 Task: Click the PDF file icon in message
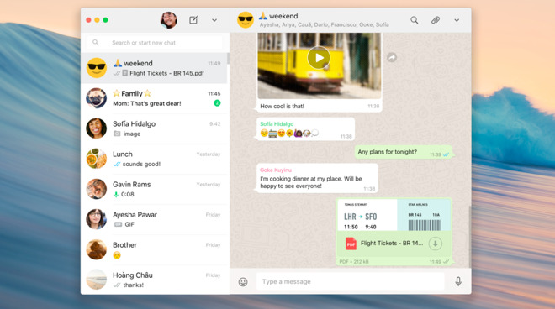tap(351, 244)
